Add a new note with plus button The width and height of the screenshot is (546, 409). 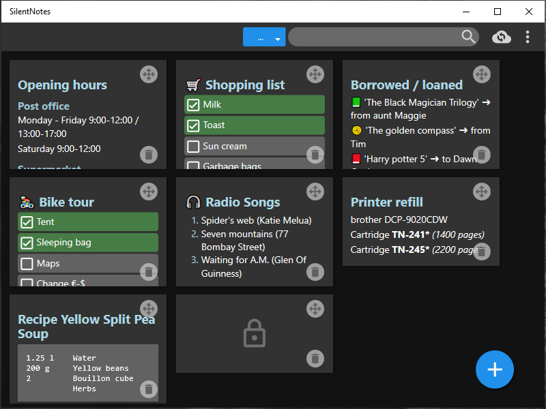495,369
